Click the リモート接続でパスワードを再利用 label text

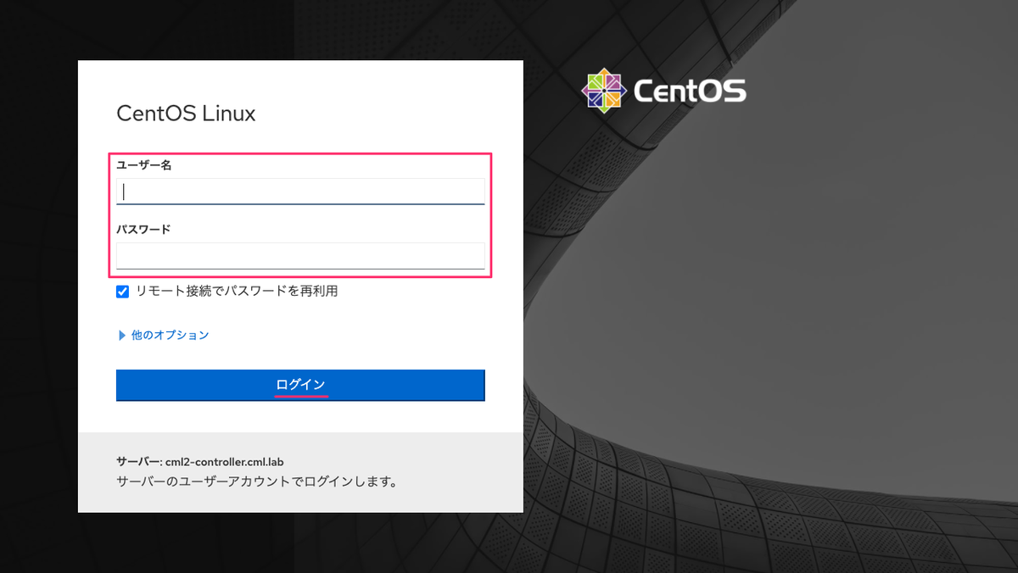(237, 292)
